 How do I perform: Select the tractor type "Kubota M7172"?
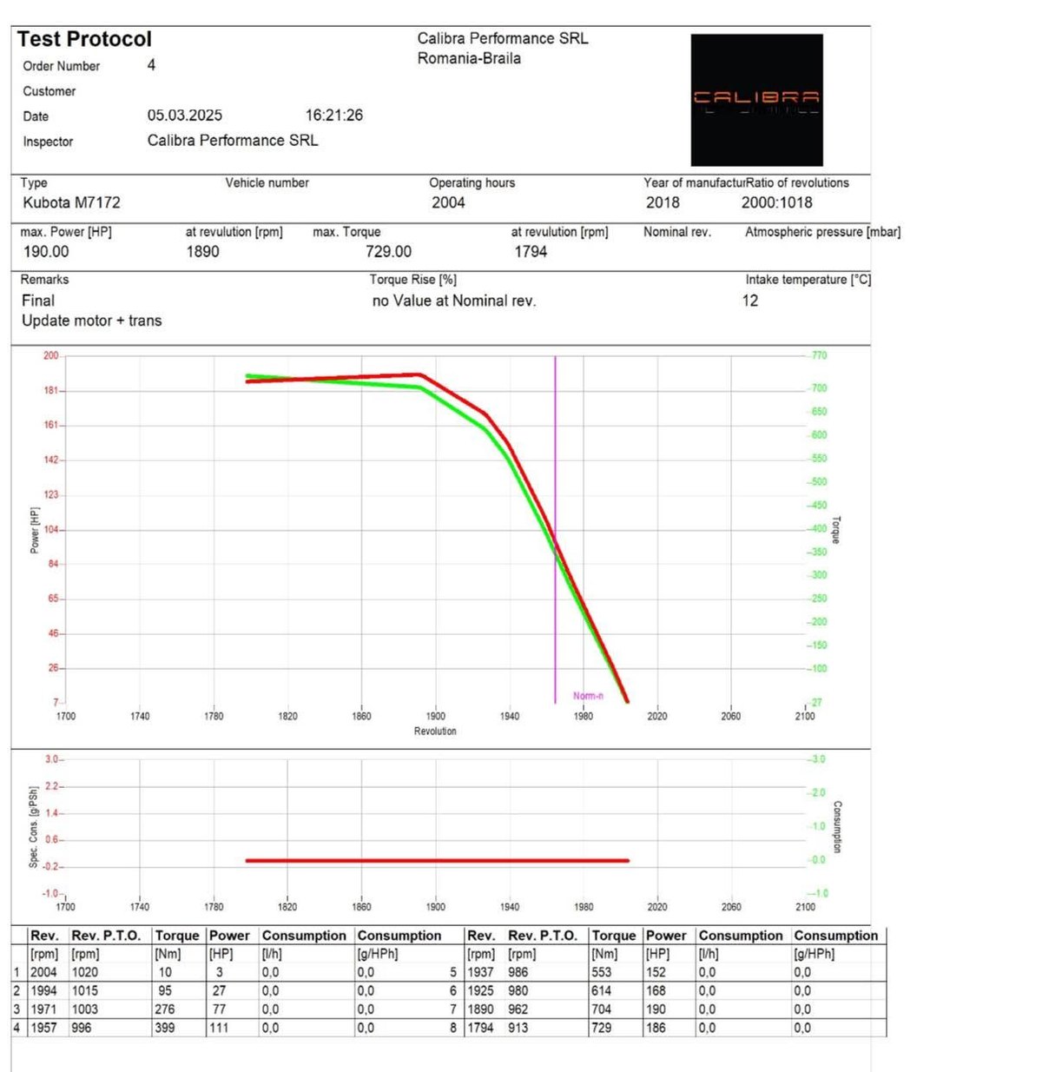(71, 202)
